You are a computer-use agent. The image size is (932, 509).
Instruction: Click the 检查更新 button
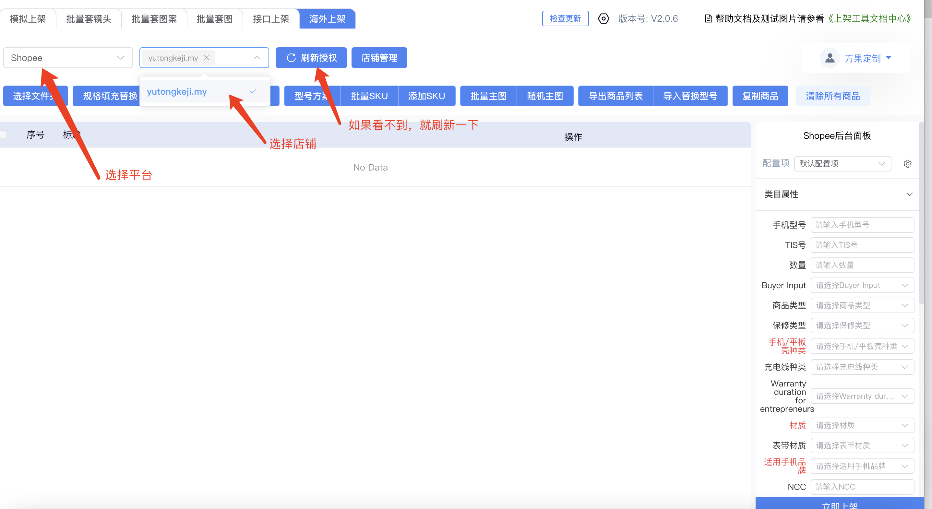click(x=565, y=18)
